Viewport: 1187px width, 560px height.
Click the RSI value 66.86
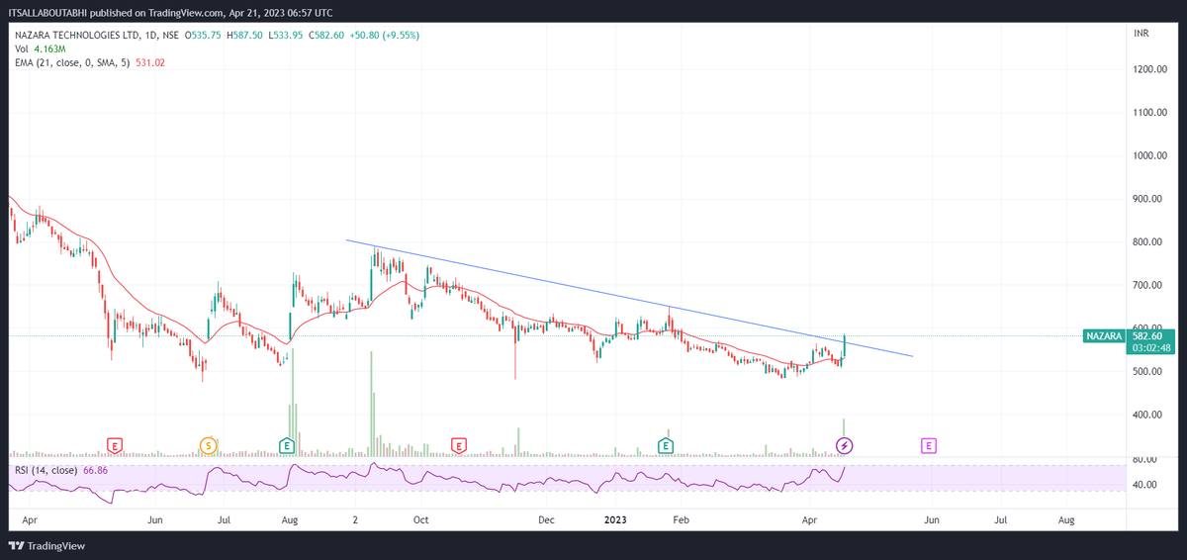(96, 470)
